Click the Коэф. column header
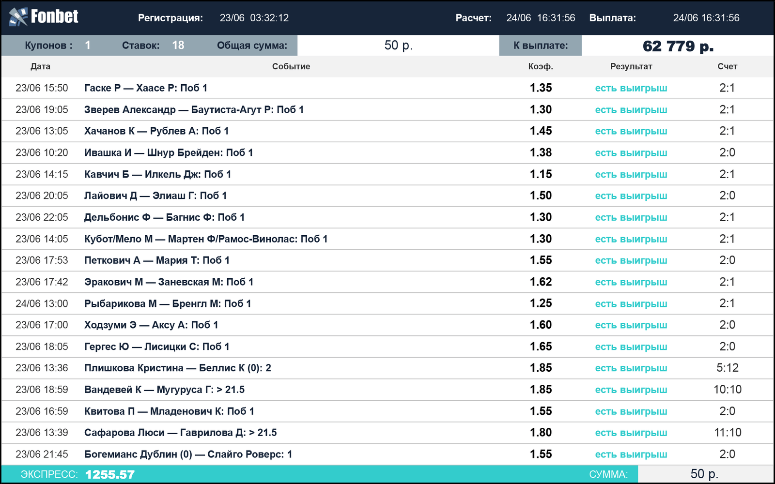The image size is (775, 484). [541, 66]
